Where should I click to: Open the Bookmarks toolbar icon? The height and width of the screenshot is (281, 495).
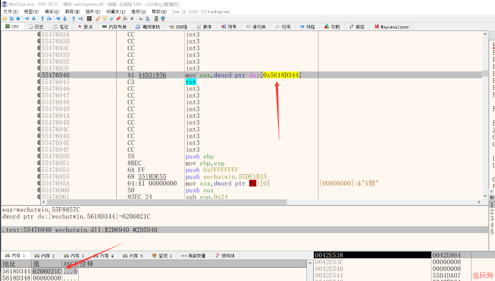(x=118, y=19)
